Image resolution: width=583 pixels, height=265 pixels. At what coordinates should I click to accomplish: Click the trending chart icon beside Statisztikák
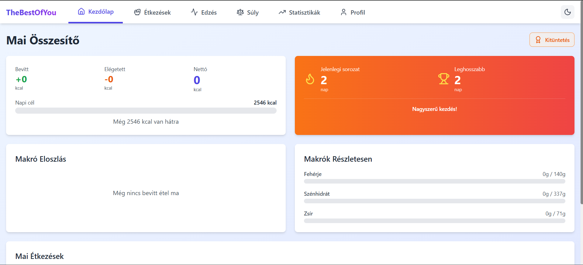pyautogui.click(x=282, y=12)
